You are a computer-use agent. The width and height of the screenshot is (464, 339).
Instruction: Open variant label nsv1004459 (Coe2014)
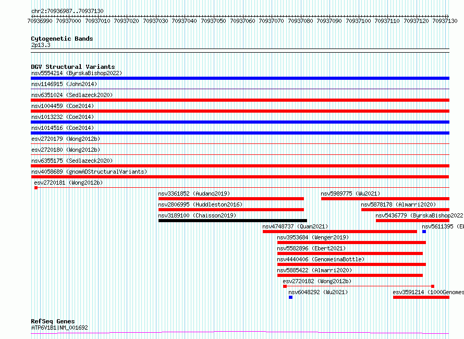coord(63,106)
